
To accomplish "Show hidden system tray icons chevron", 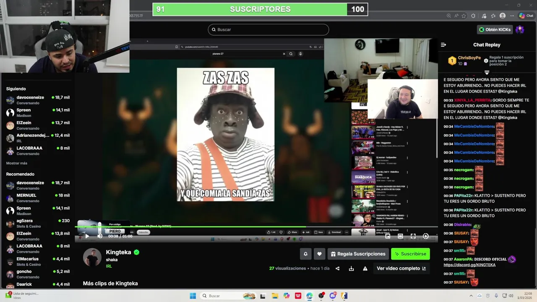I will (x=471, y=296).
